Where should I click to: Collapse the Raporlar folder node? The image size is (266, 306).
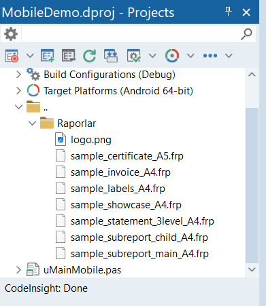pyautogui.click(x=32, y=123)
